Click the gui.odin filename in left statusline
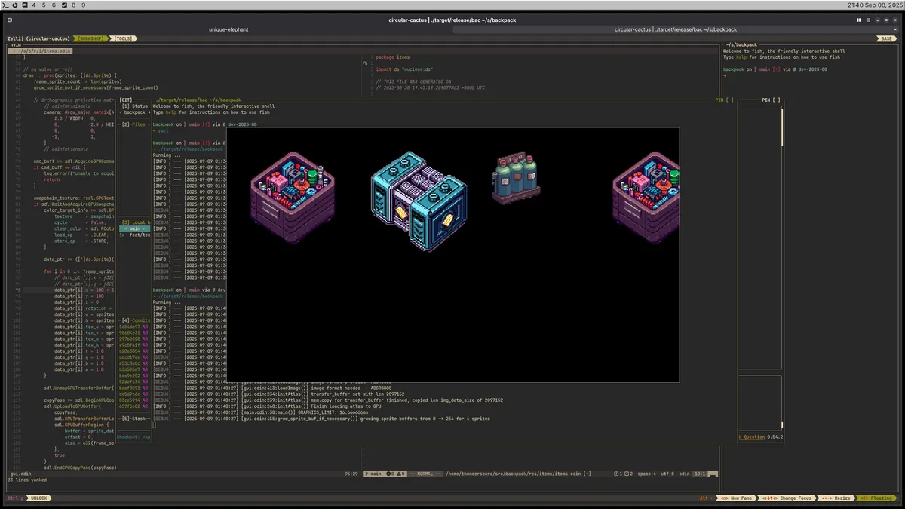Image resolution: width=905 pixels, height=509 pixels. tap(20, 474)
